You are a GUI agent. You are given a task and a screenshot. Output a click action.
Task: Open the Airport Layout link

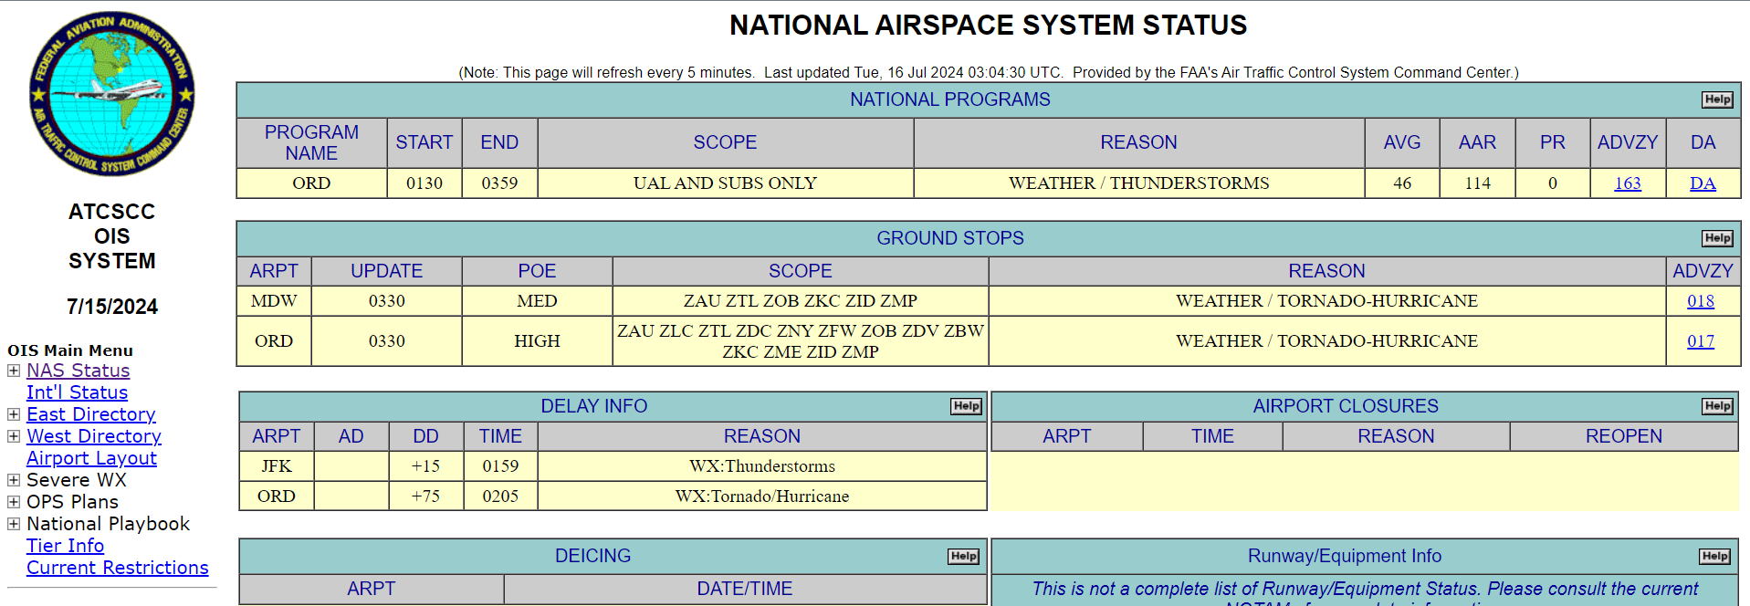pyautogui.click(x=91, y=458)
